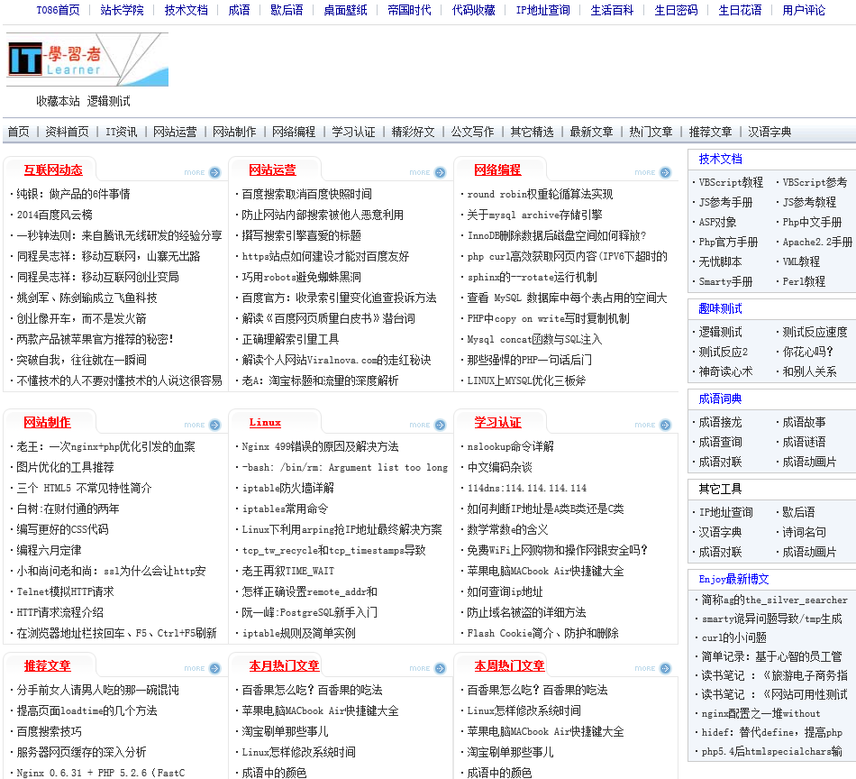Open article 2014百度风云榜
The image size is (856, 779).
[x=55, y=215]
